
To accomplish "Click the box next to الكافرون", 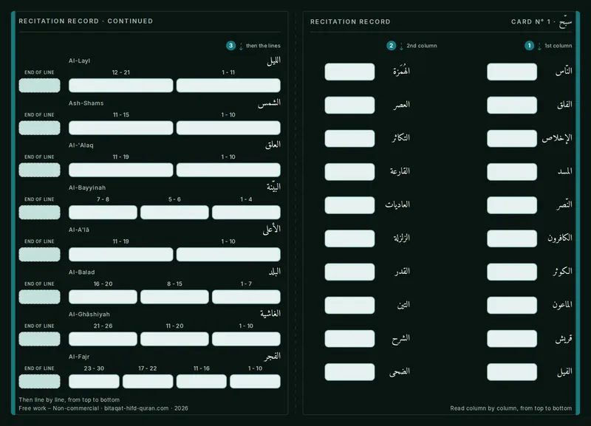I will [512, 238].
